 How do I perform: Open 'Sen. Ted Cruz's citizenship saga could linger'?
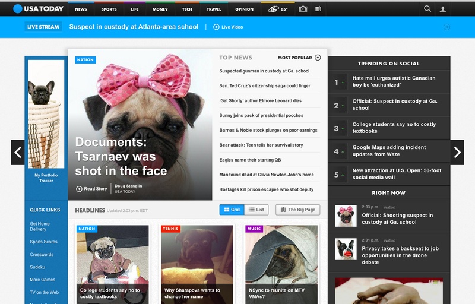coord(265,86)
